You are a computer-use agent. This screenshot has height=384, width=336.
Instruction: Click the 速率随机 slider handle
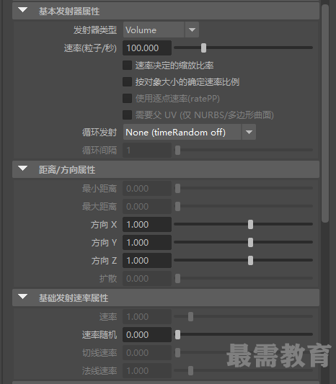[177, 334]
